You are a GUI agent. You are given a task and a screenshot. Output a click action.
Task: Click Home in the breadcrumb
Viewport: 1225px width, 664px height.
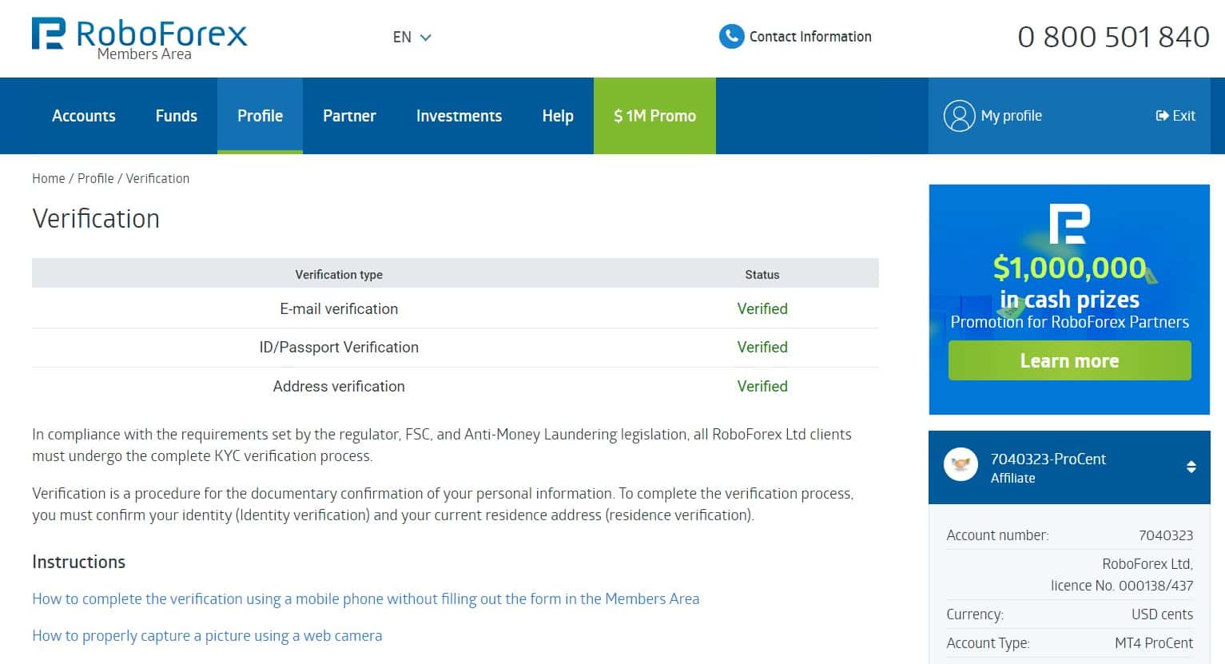tap(48, 178)
